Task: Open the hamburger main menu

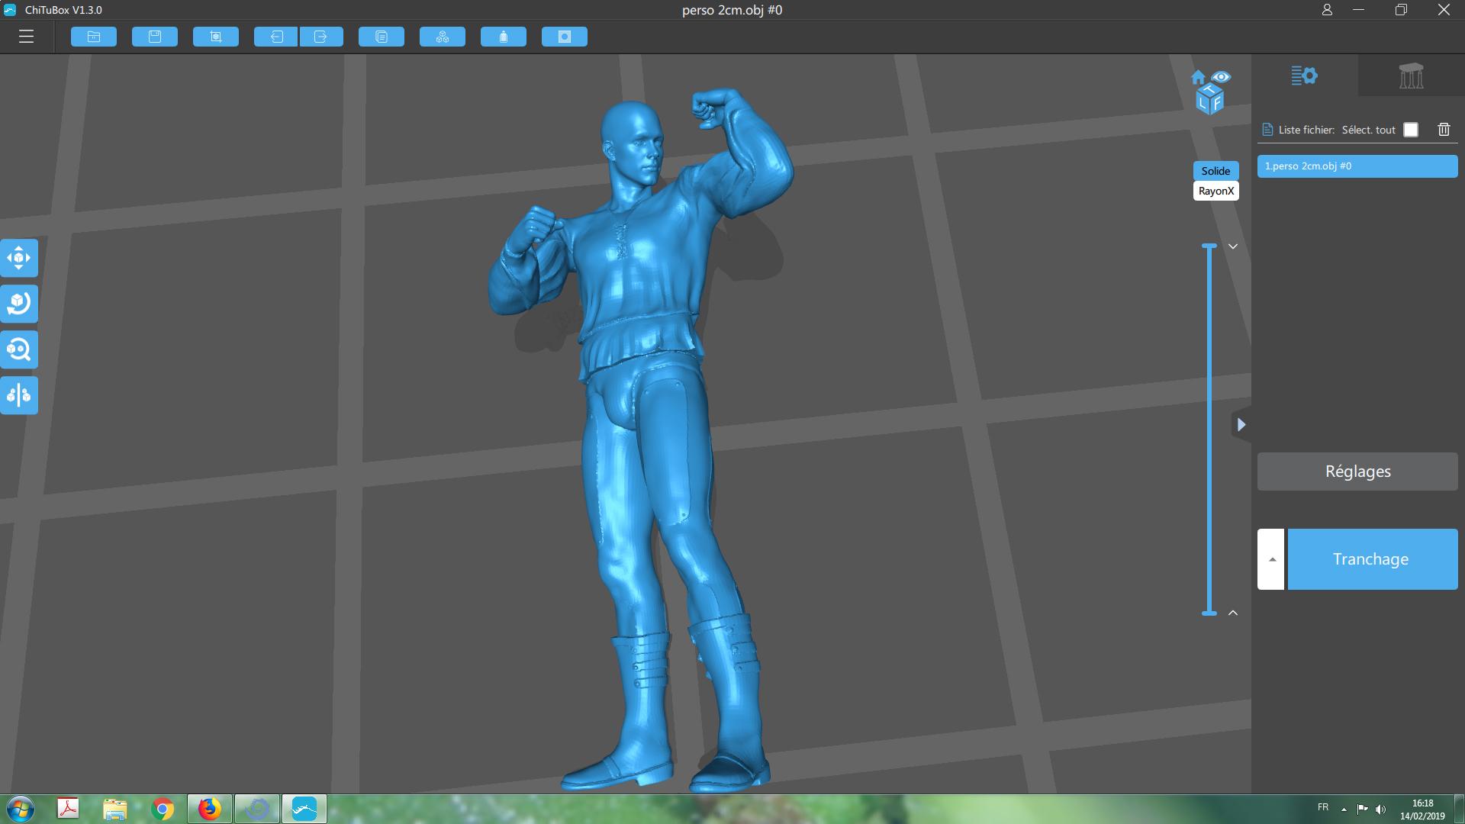Action: coord(26,37)
